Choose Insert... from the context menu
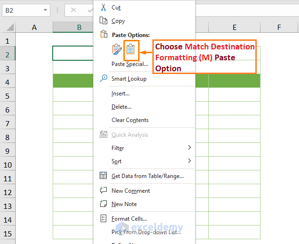This screenshot has height=244, width=299. click(121, 94)
